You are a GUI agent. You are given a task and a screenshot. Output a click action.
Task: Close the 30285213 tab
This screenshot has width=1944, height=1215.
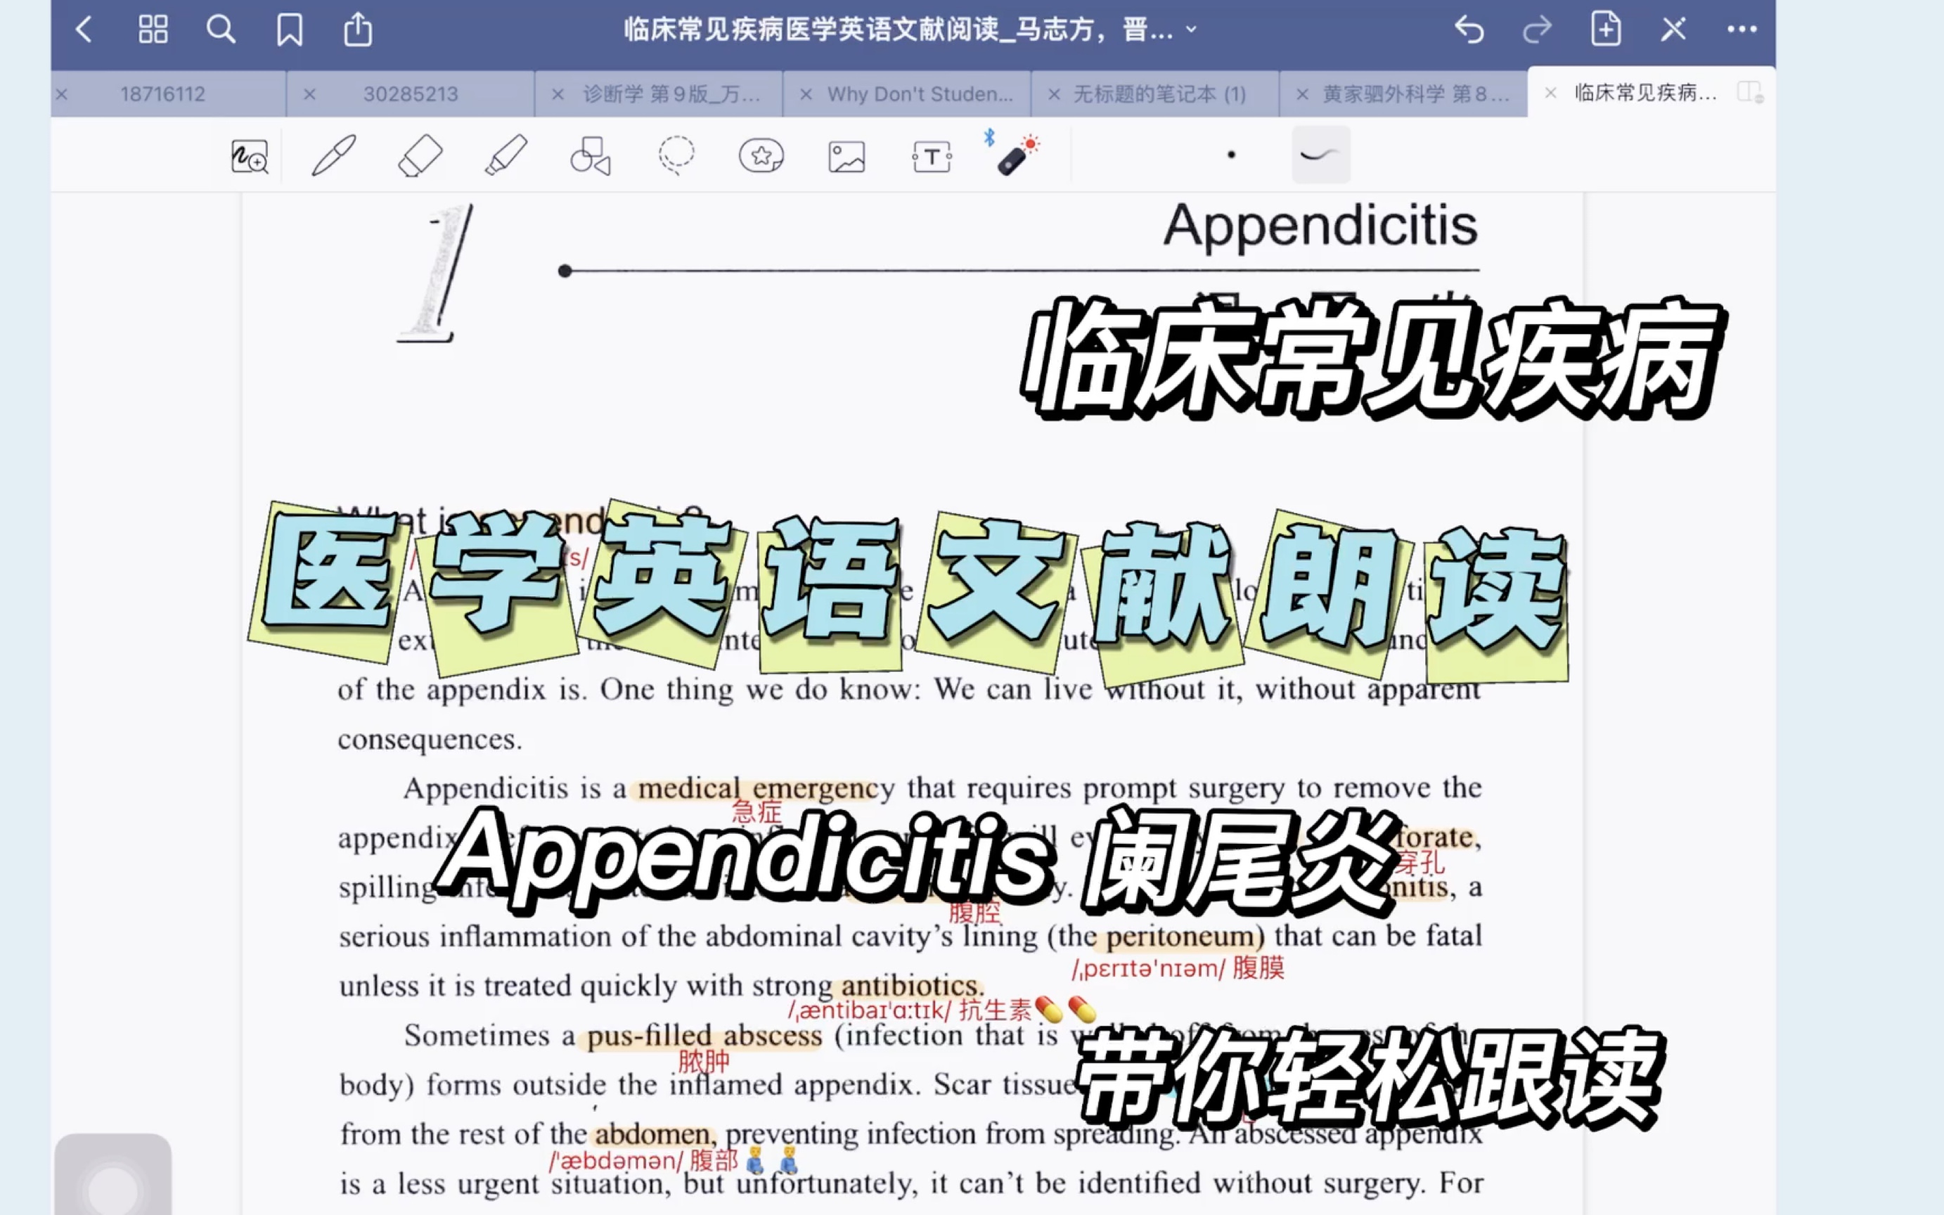pos(309,94)
